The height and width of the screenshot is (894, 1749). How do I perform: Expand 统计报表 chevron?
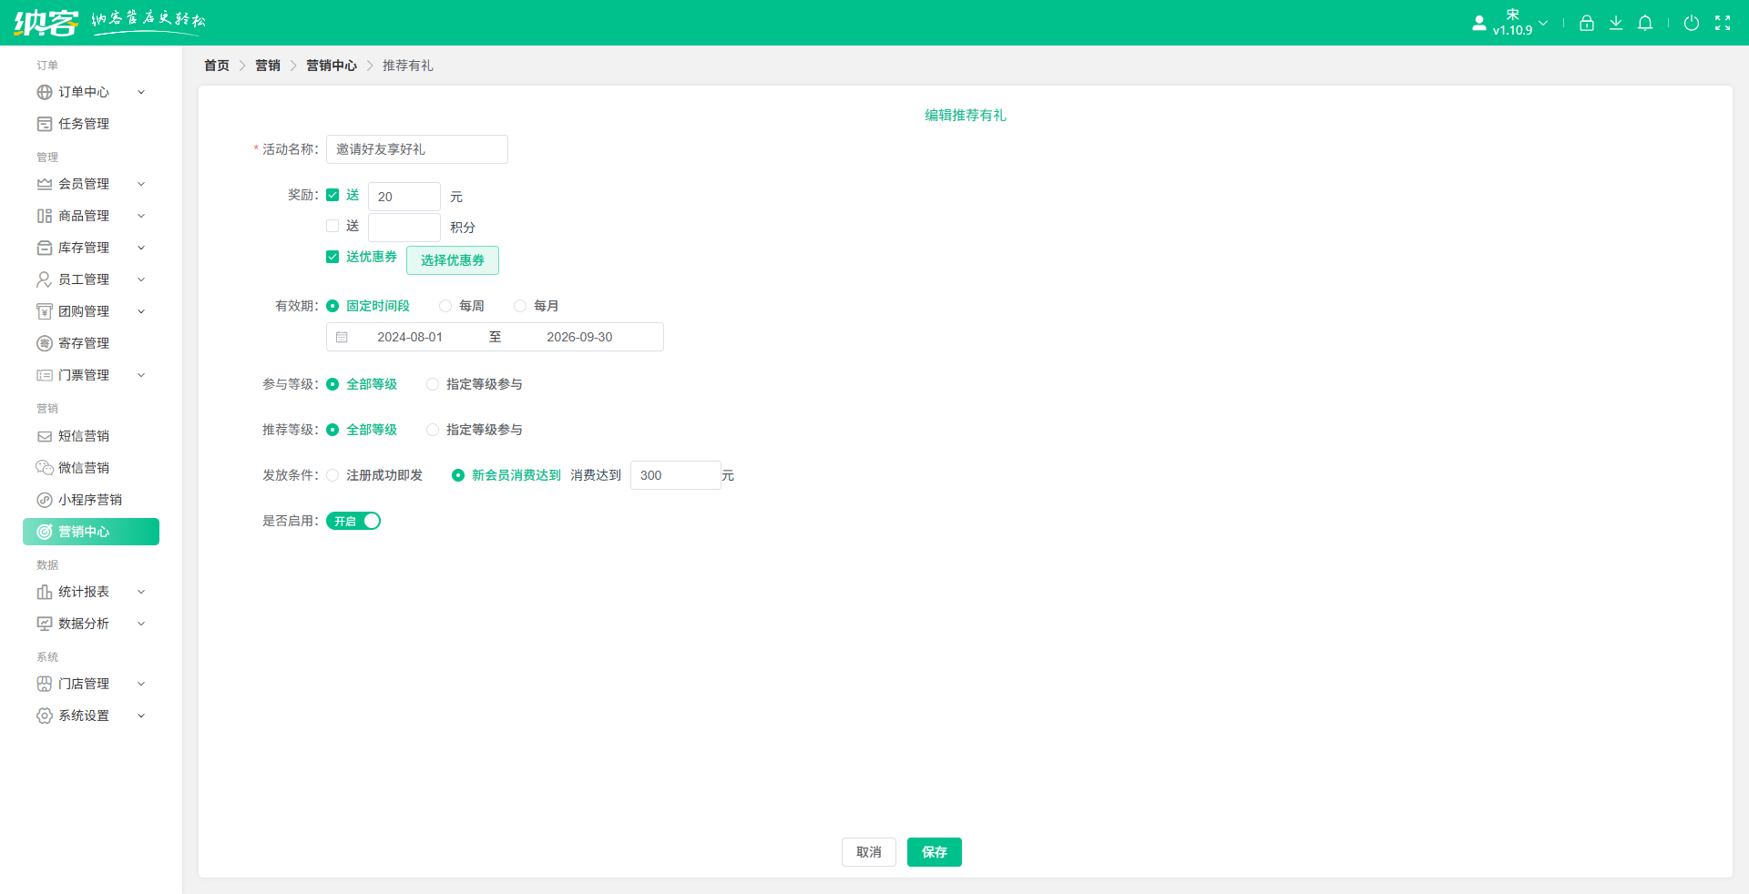click(141, 592)
